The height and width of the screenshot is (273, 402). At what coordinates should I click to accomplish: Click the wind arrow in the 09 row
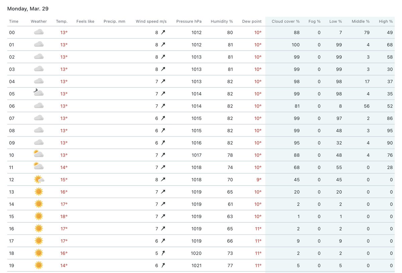[163, 143]
